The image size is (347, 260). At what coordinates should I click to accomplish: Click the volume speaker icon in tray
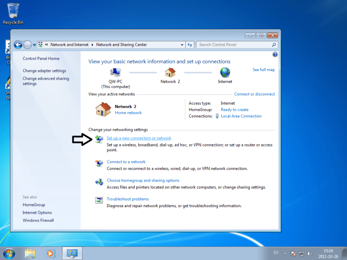(309, 253)
